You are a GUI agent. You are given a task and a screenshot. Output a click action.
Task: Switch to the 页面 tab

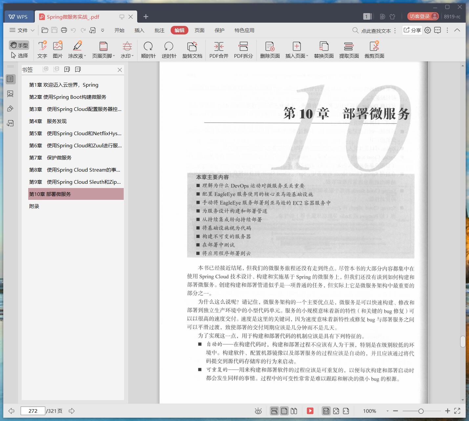pyautogui.click(x=200, y=30)
